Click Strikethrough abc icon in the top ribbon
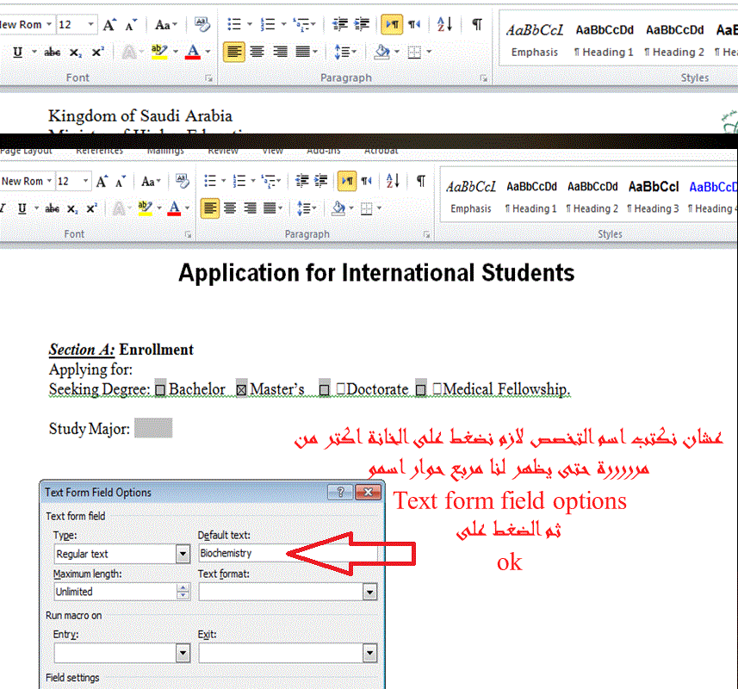 pos(53,53)
